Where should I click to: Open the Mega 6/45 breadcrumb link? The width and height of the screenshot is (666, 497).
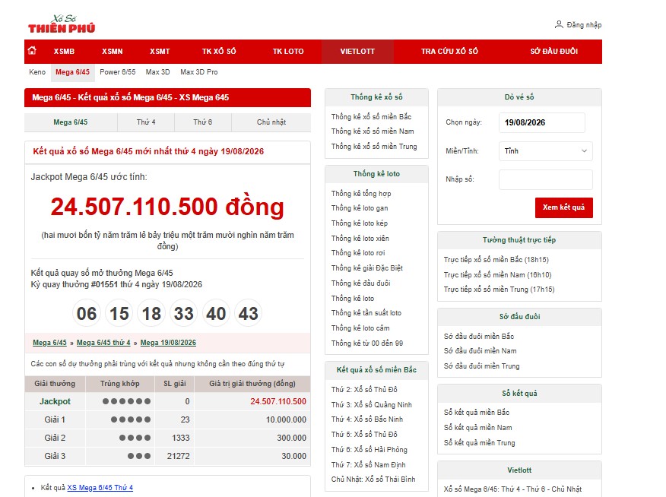point(49,343)
